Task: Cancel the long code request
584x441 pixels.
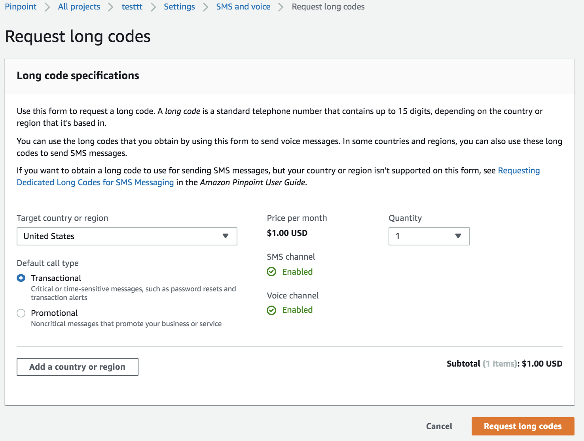Action: pos(439,426)
